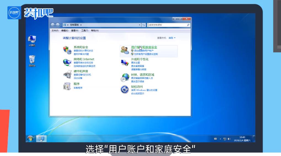The width and height of the screenshot is (281, 156).
Task: Click the 外观和个性化 heading link
Action: (x=140, y=59)
